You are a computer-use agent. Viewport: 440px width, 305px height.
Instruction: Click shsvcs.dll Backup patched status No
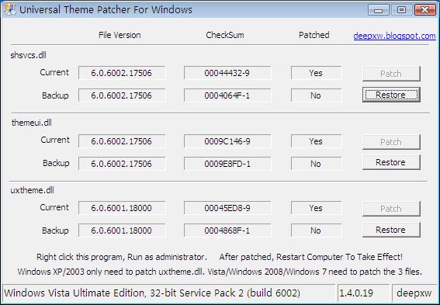(x=317, y=95)
